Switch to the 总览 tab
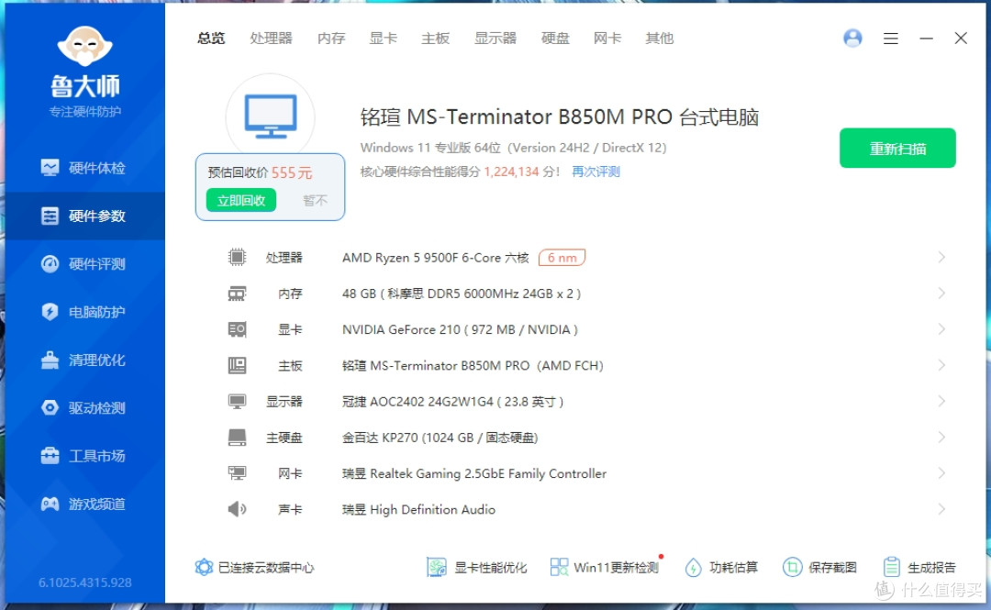991x610 pixels. tap(211, 38)
